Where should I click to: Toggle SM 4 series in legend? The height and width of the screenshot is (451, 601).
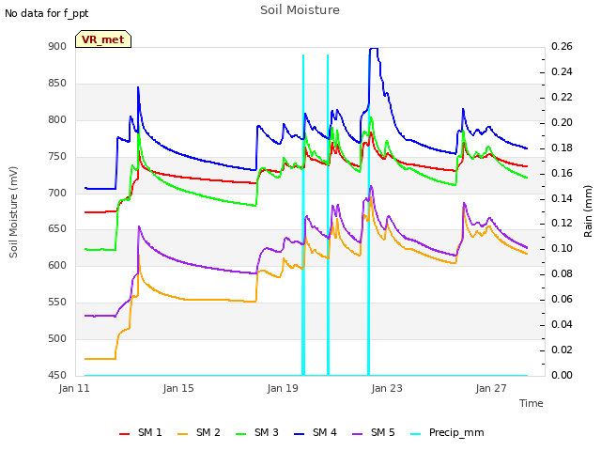click(x=316, y=433)
